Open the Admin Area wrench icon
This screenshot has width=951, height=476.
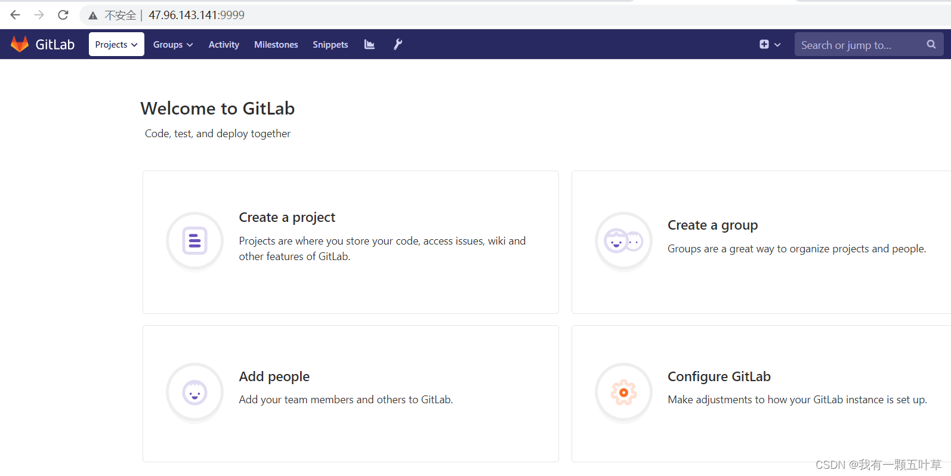coord(398,44)
